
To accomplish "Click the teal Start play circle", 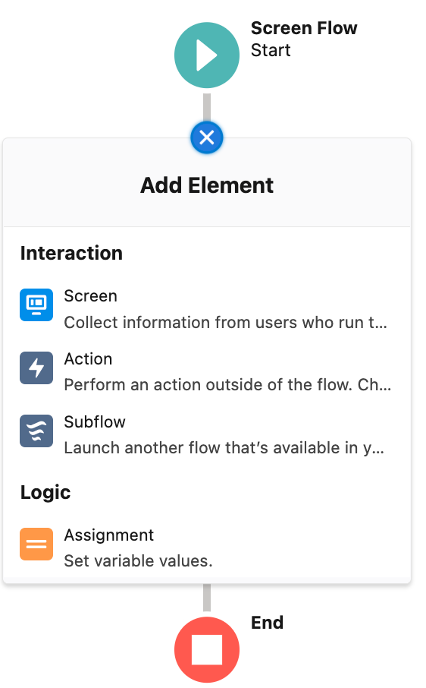I will pos(207,55).
